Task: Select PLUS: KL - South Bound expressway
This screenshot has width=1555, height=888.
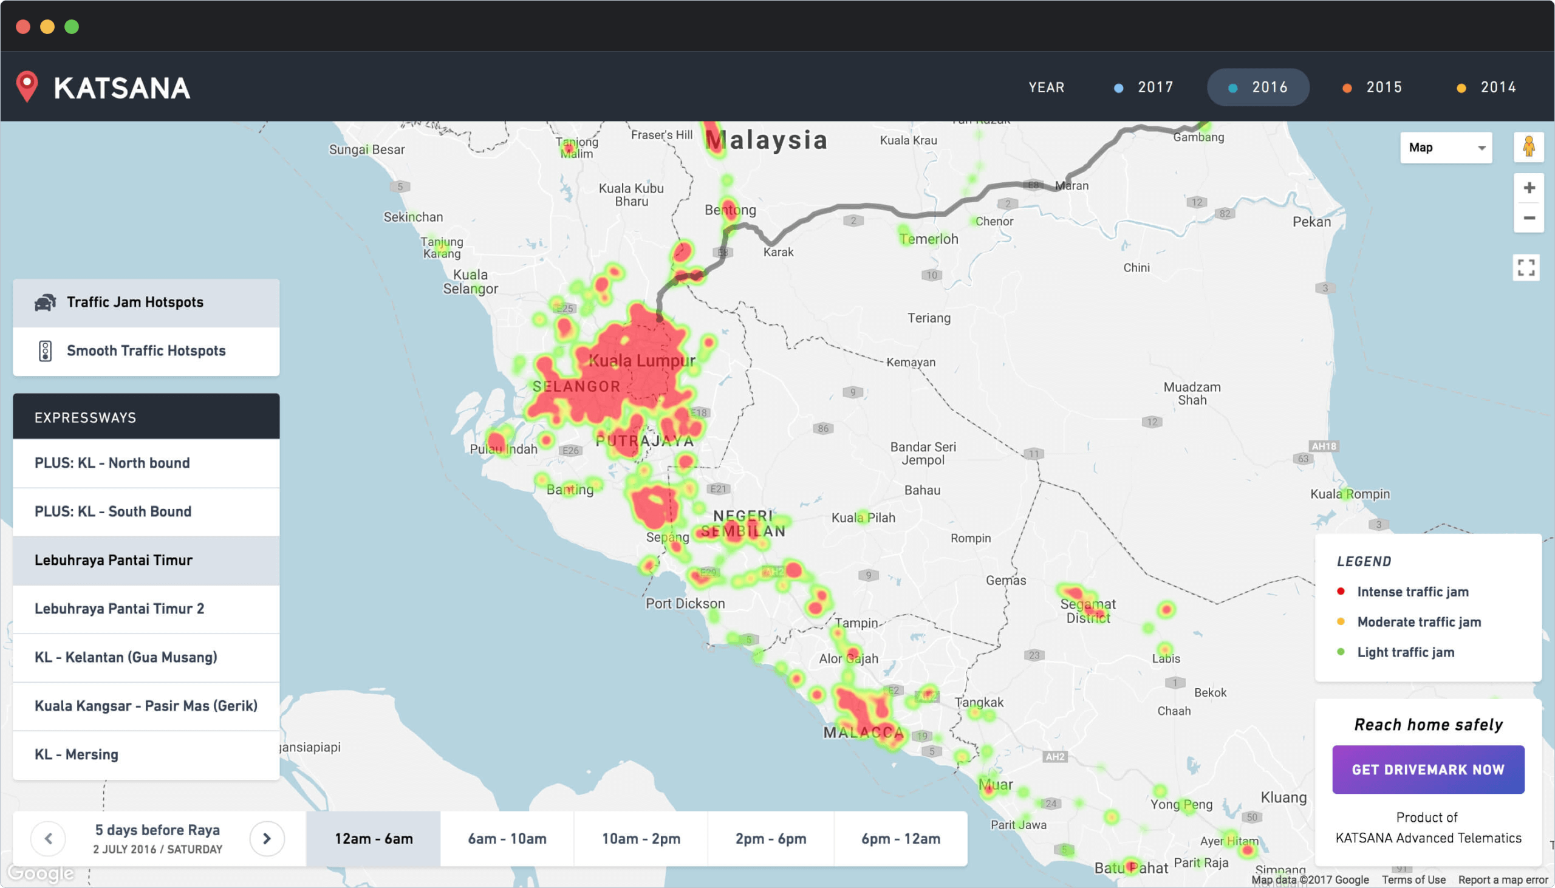Action: coord(146,511)
